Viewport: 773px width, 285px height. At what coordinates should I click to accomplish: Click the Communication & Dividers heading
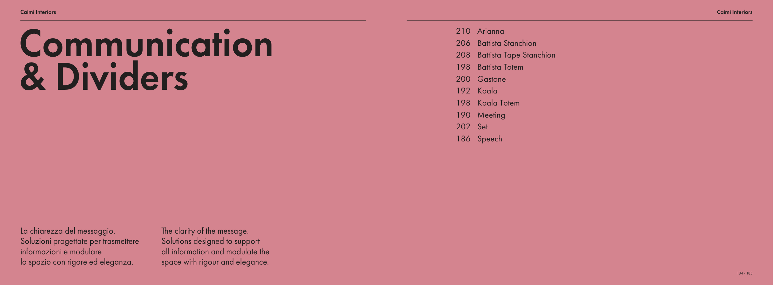click(x=146, y=60)
